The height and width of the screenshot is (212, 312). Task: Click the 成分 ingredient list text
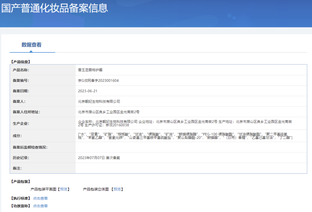click(185, 136)
